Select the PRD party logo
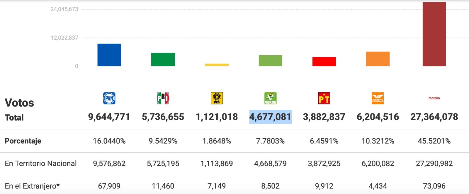The height and width of the screenshot is (194, 469). point(217,98)
